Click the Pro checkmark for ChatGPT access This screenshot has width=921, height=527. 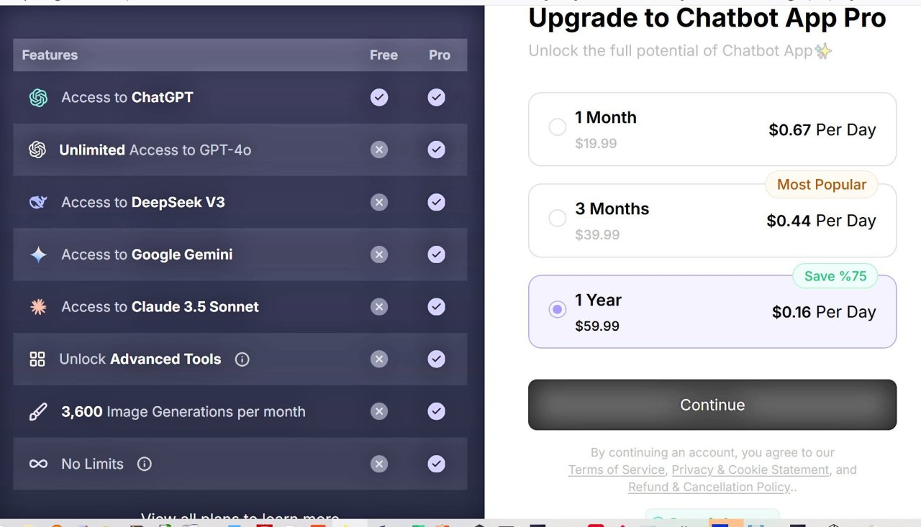pyautogui.click(x=437, y=98)
